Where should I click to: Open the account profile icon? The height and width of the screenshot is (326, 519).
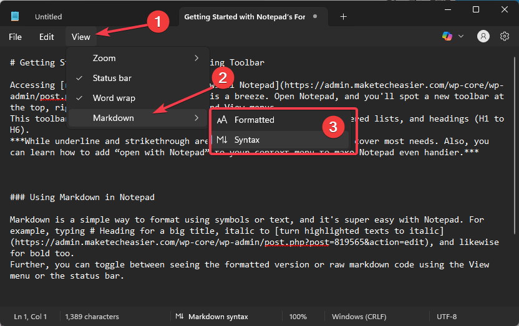click(x=483, y=36)
